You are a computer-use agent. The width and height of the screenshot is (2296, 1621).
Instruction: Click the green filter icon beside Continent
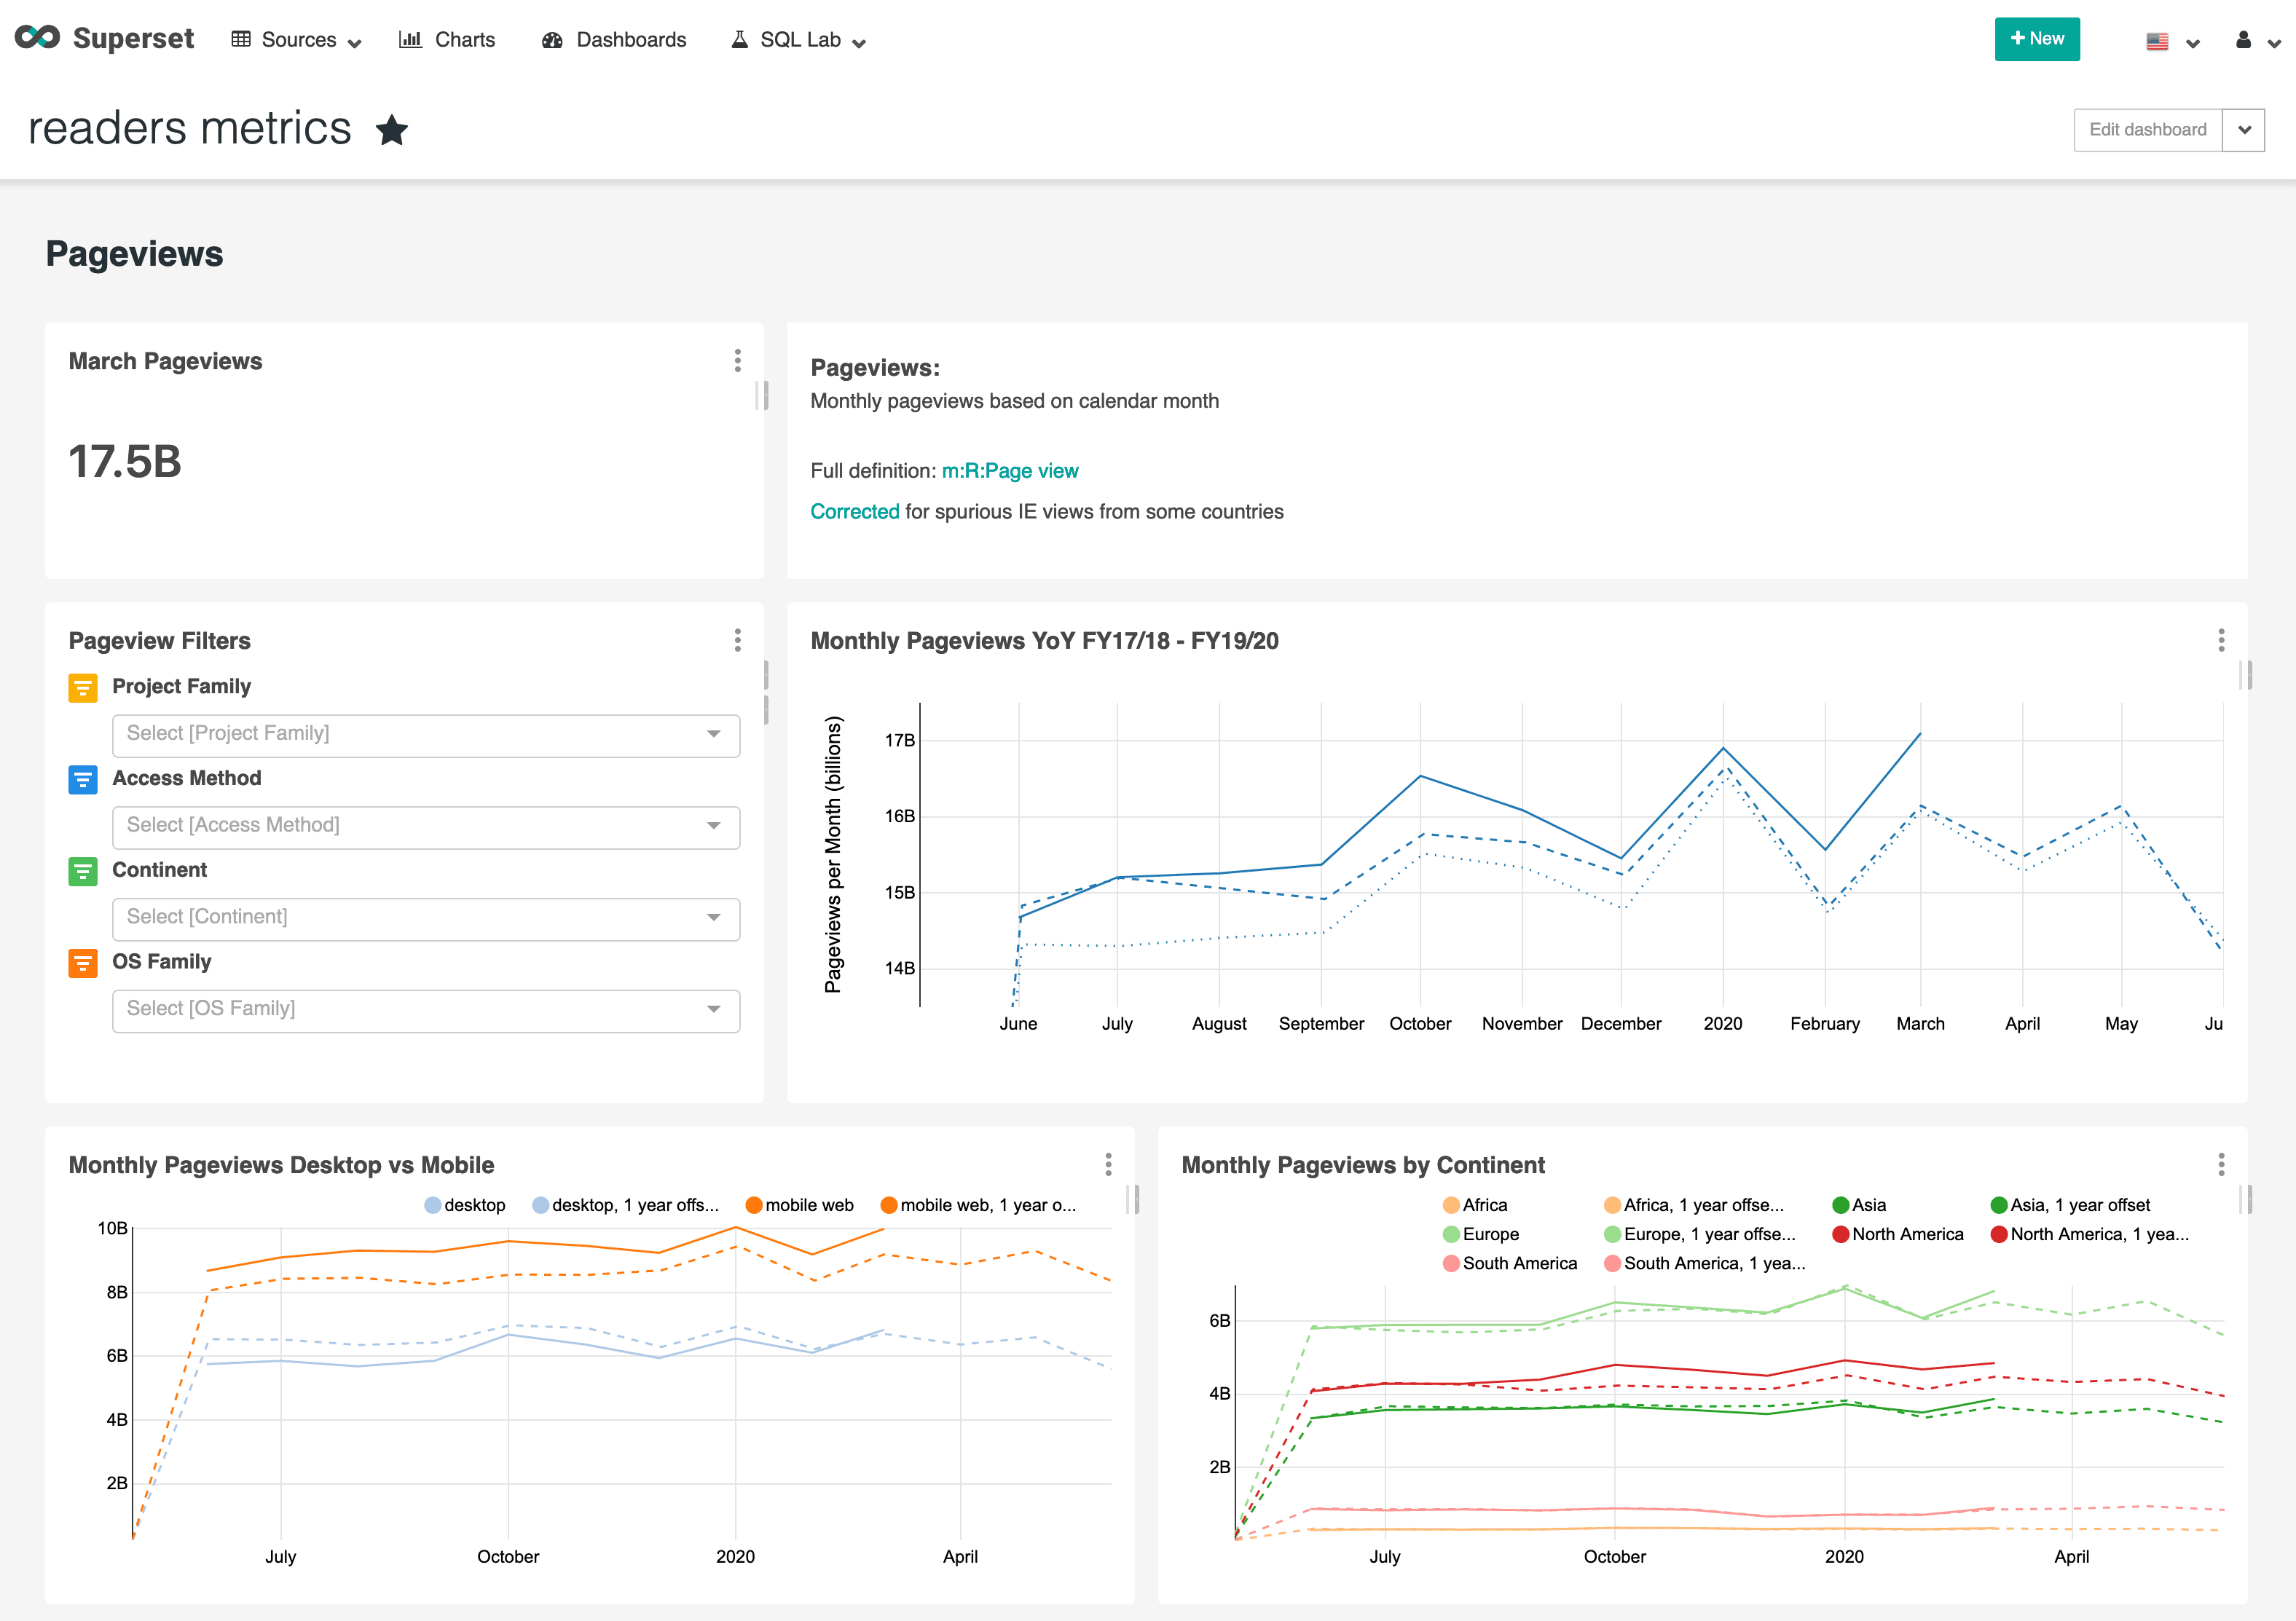click(83, 871)
